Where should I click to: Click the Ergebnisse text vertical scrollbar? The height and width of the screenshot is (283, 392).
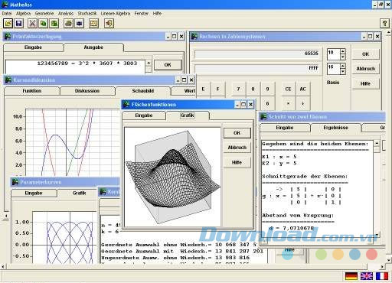click(x=377, y=189)
